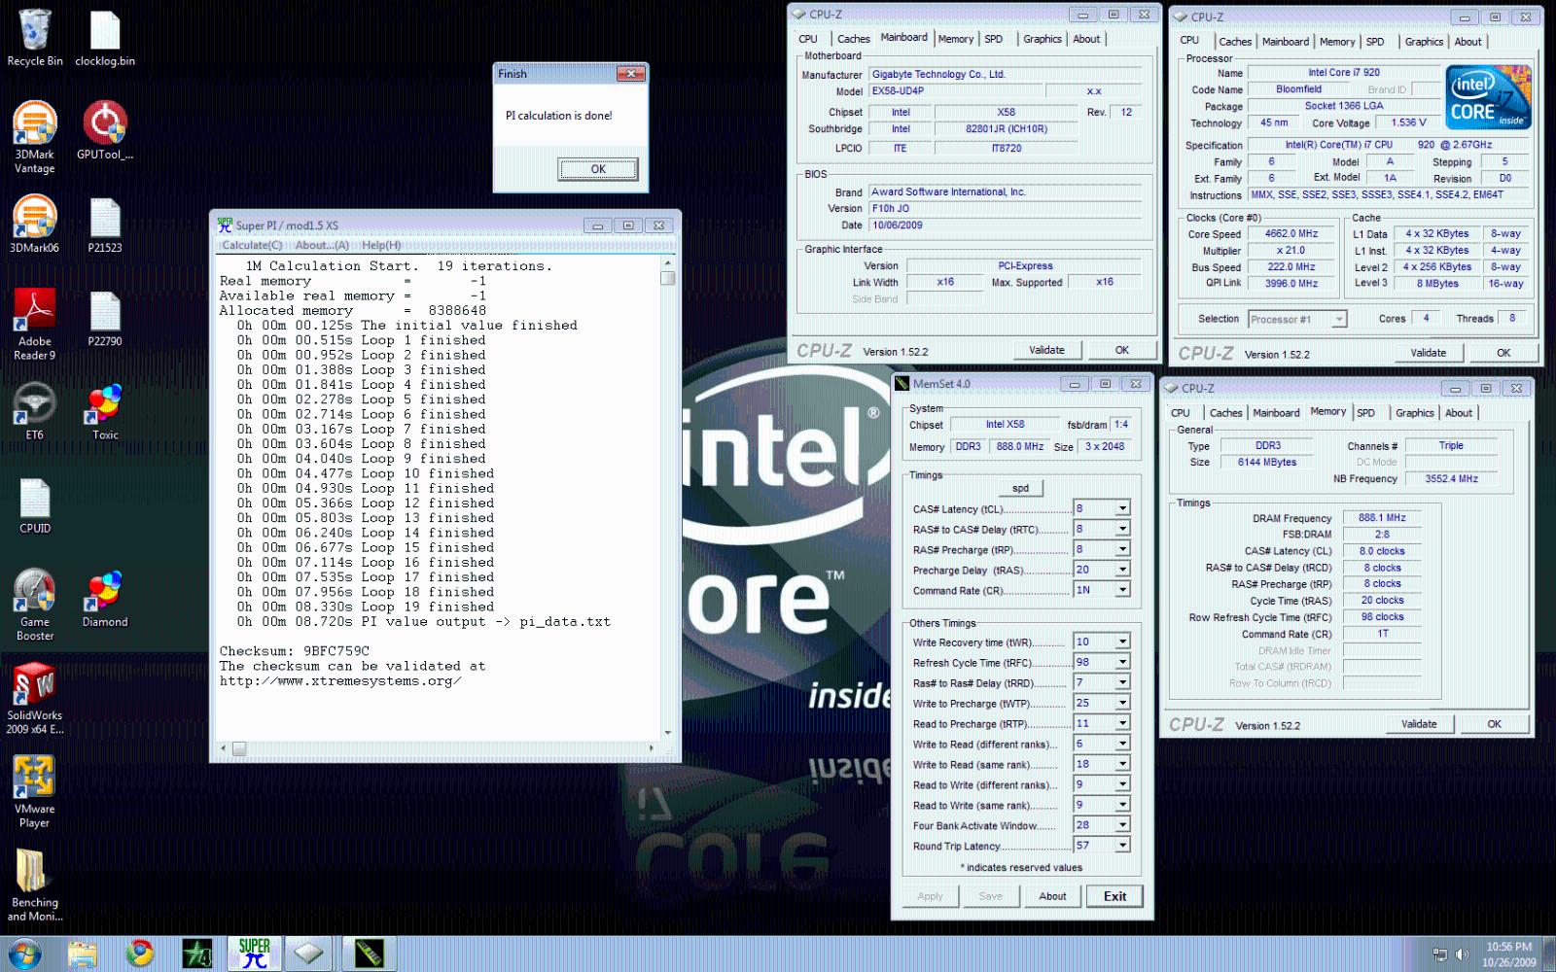The image size is (1556, 972).
Task: Click OK in Memory CPU-Z window
Action: [x=1494, y=724]
